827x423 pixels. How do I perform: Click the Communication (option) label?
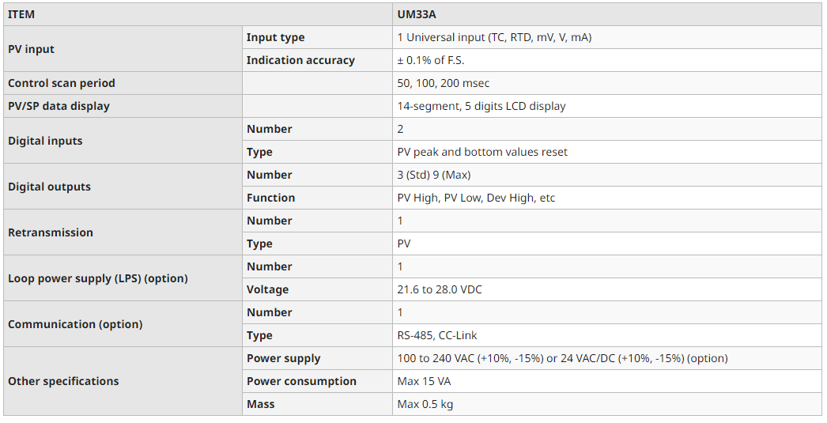pos(75,324)
